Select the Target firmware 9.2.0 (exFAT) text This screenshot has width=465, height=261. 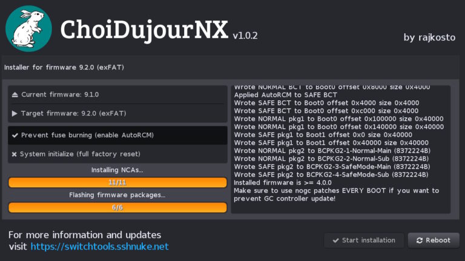pos(73,114)
